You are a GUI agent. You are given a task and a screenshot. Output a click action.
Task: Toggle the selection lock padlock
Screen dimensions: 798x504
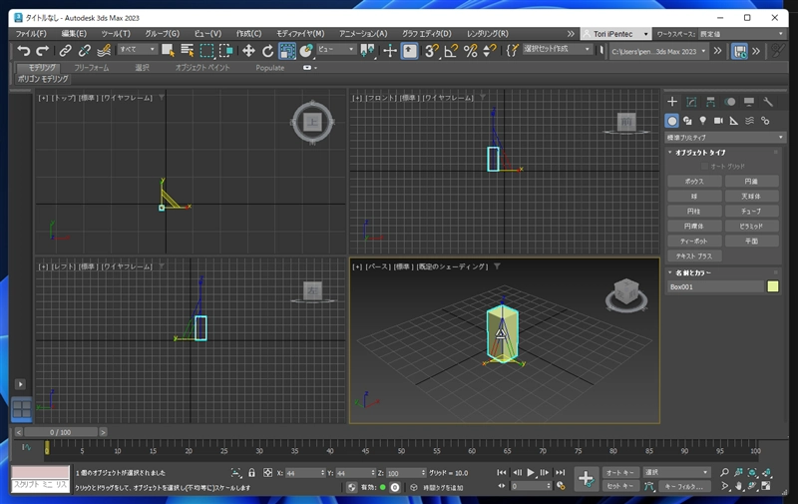pyautogui.click(x=251, y=473)
